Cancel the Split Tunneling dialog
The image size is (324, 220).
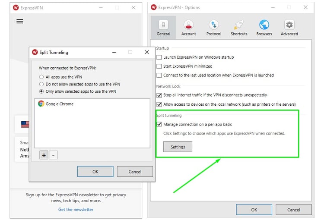[135, 172]
